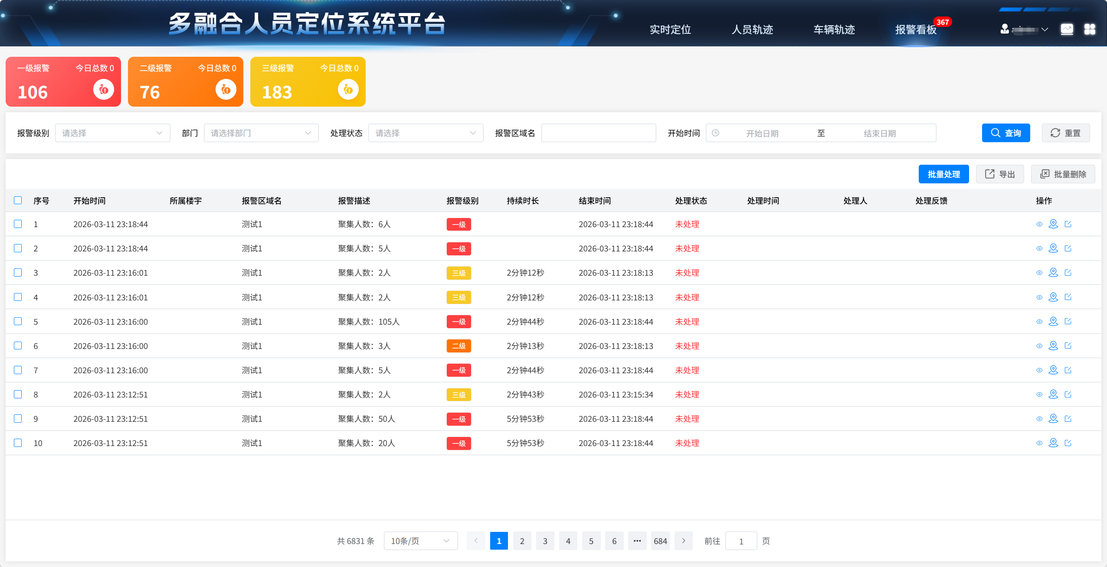1107x567 pixels.
Task: Open the 报警级别 dropdown
Action: [x=112, y=133]
